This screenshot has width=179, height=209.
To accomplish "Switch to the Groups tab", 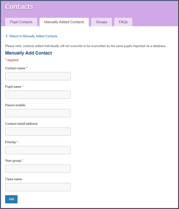I will [x=101, y=22].
